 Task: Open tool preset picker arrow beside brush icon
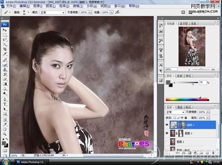(x=10, y=12)
